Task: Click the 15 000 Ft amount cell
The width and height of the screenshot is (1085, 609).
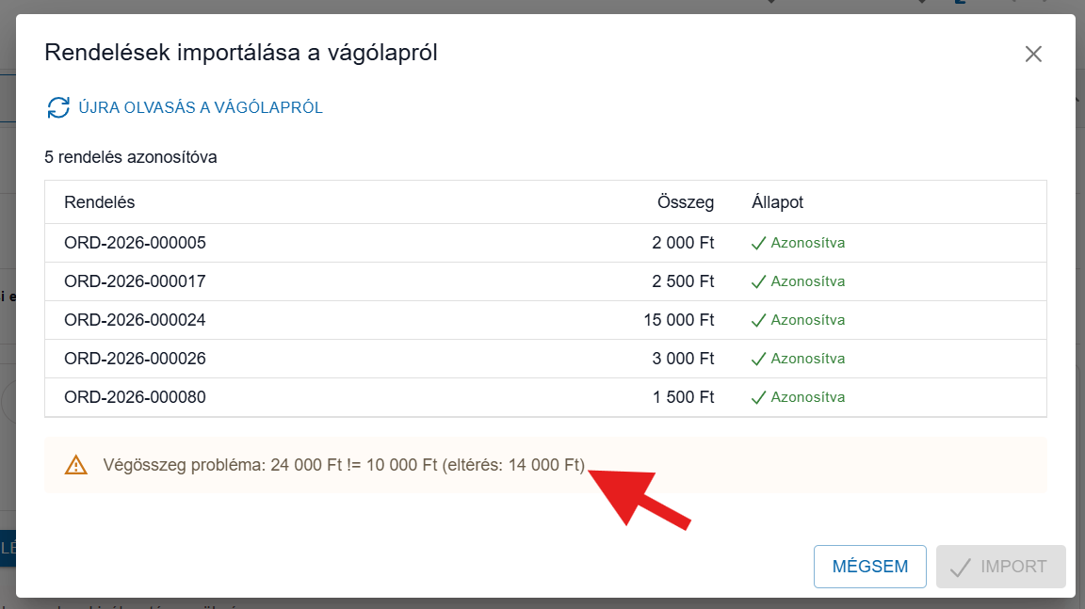Action: click(x=678, y=320)
